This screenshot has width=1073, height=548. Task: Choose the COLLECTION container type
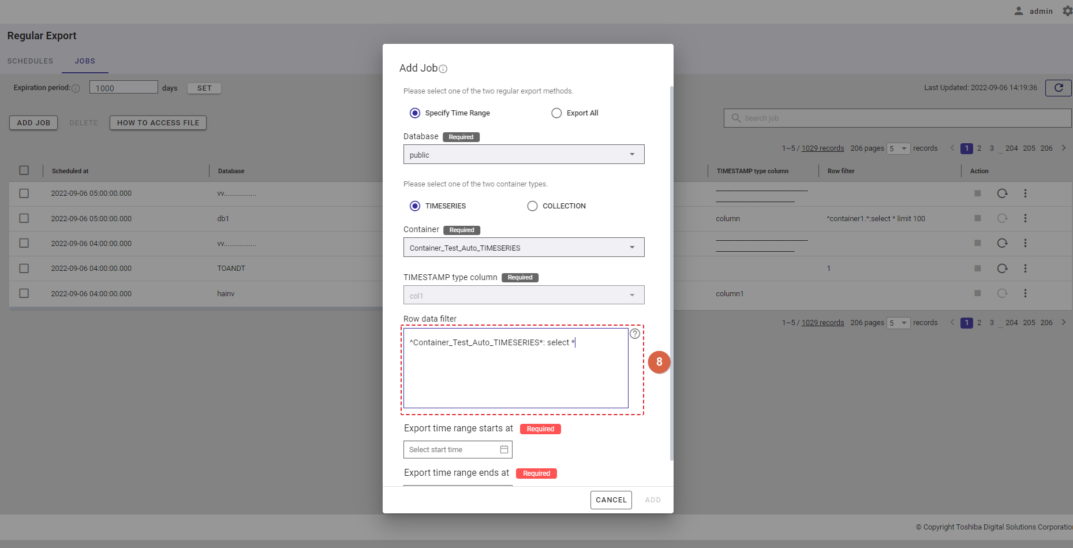coord(532,206)
